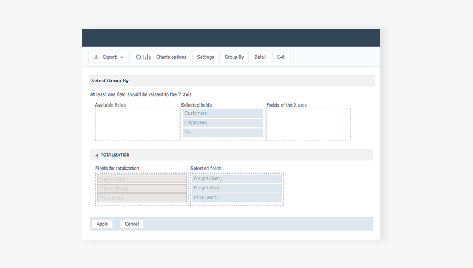Click the Exit button

point(280,57)
